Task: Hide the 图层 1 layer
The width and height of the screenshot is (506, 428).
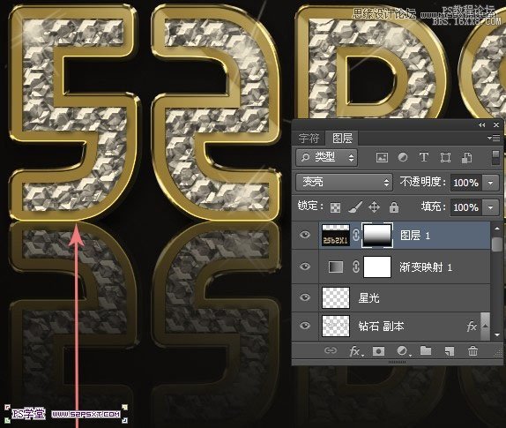Action: pyautogui.click(x=305, y=235)
